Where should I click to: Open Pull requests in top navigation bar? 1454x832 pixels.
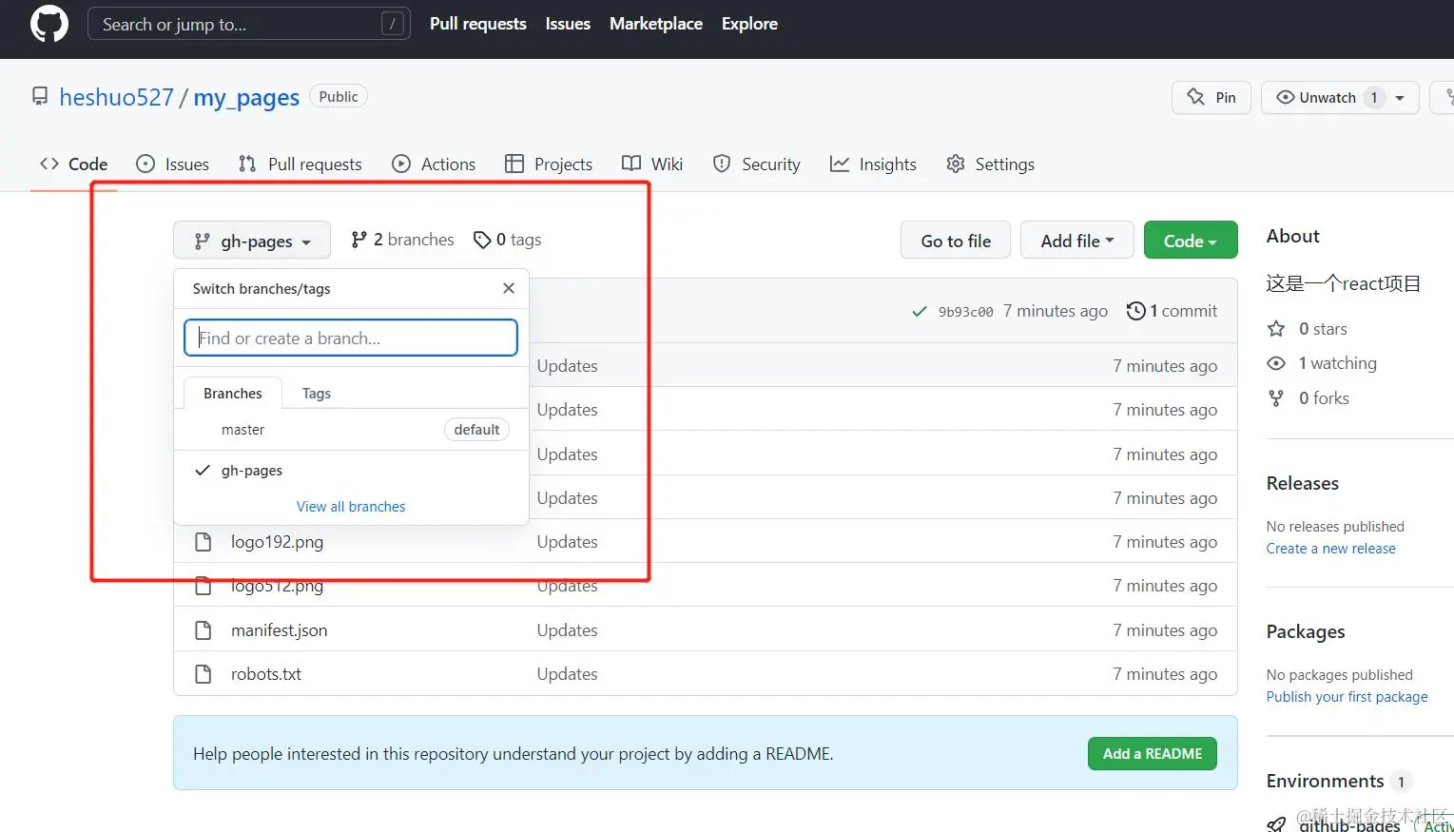(x=478, y=24)
